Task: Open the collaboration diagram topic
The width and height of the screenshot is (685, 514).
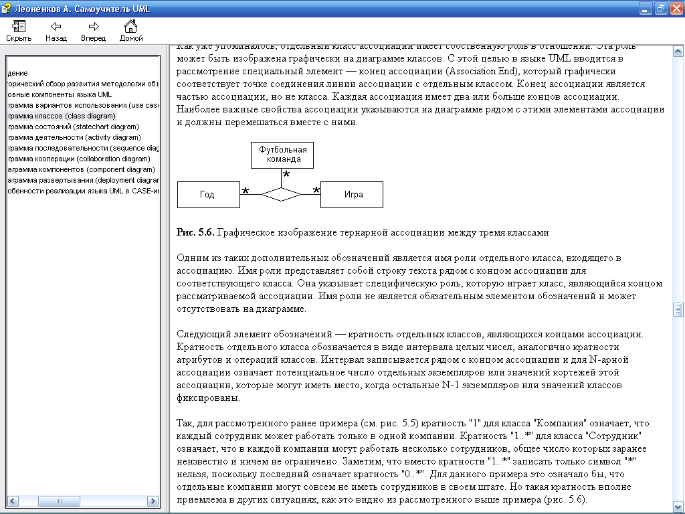Action: [79, 159]
